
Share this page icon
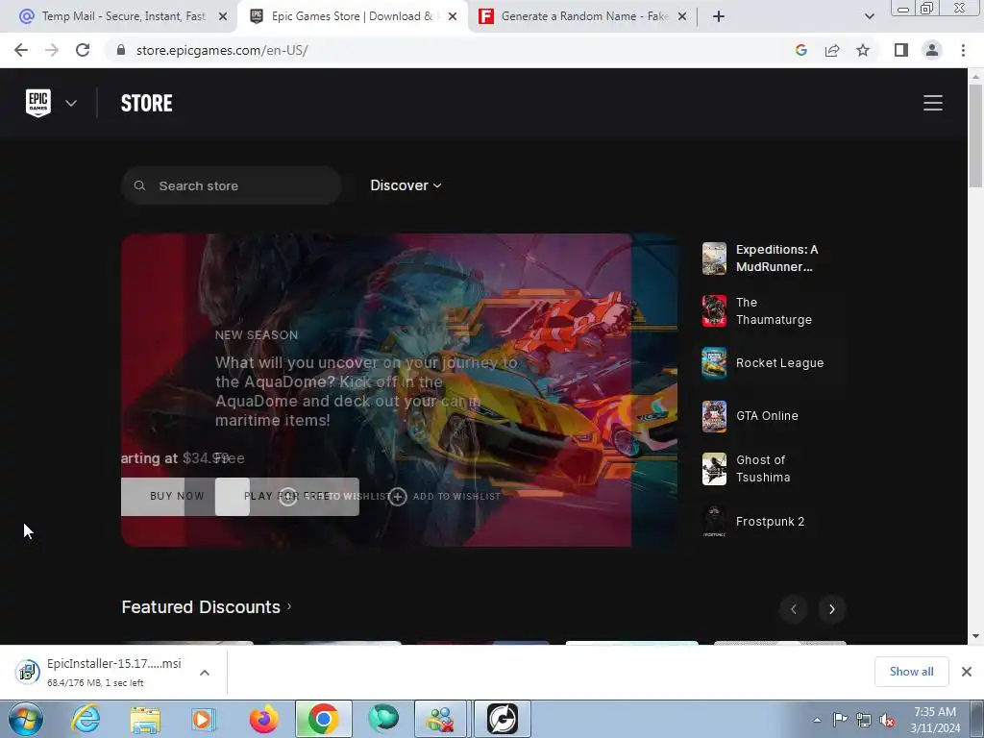coord(832,50)
